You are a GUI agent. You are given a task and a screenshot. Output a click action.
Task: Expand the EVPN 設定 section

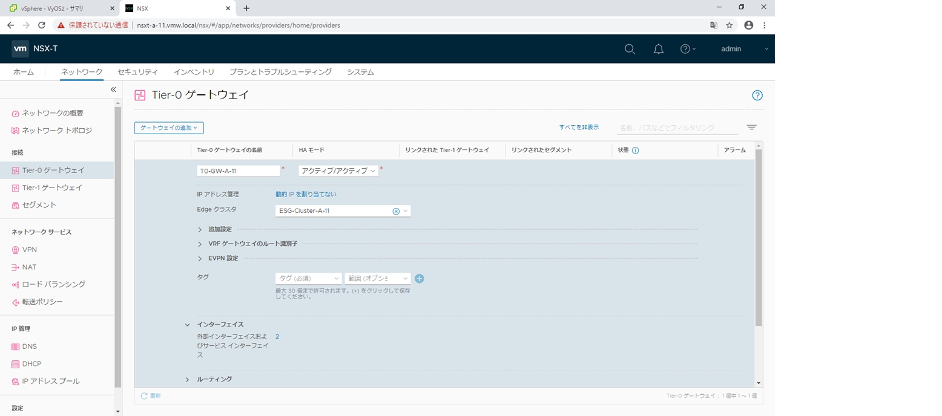click(200, 258)
